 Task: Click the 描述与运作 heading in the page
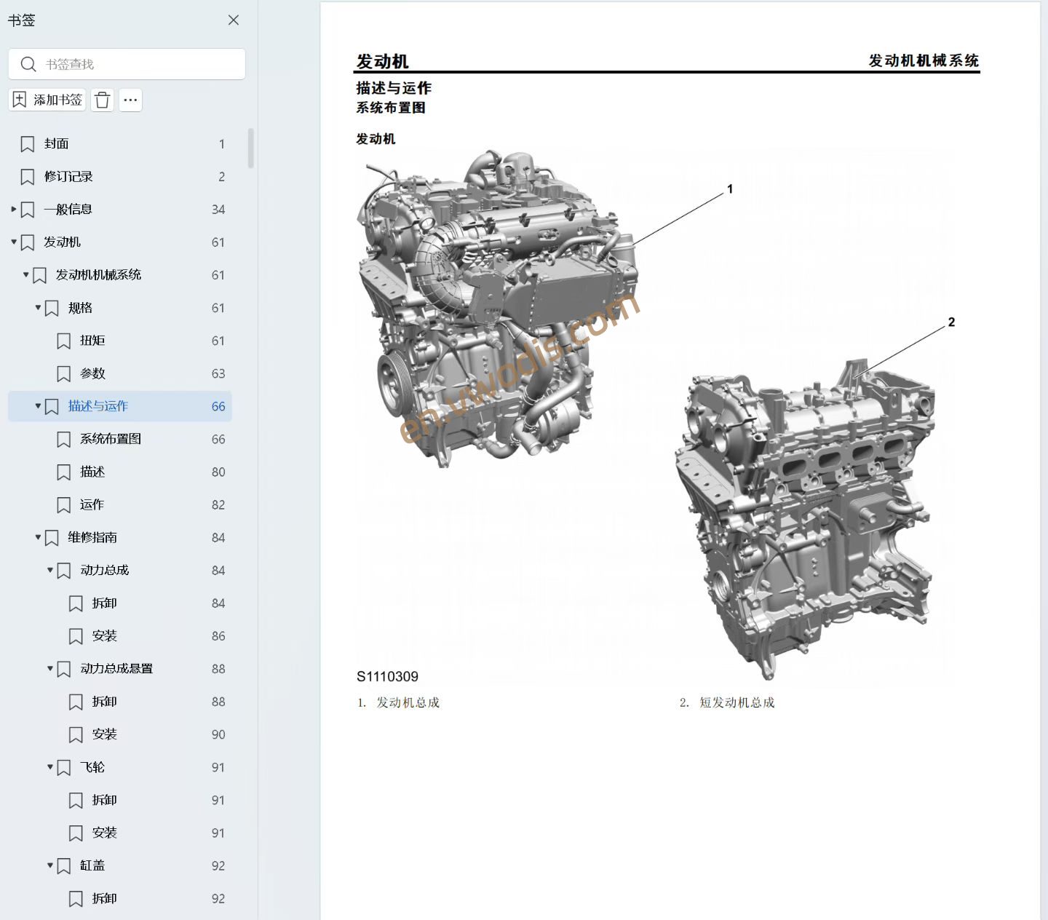click(394, 88)
